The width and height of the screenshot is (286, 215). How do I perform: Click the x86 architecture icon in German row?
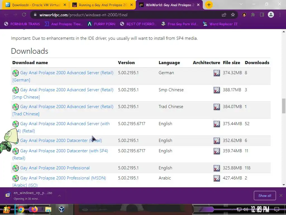pyautogui.click(x=217, y=73)
